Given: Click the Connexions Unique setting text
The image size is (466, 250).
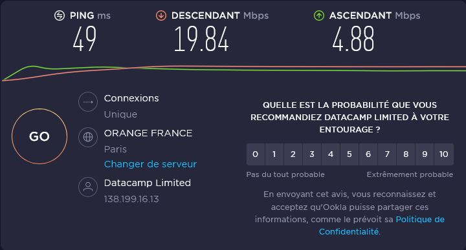Looking at the screenshot, I should (x=120, y=114).
